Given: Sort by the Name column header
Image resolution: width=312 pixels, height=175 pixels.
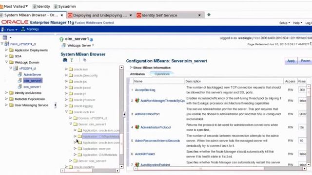Looking at the screenshot, I should click(x=138, y=81).
